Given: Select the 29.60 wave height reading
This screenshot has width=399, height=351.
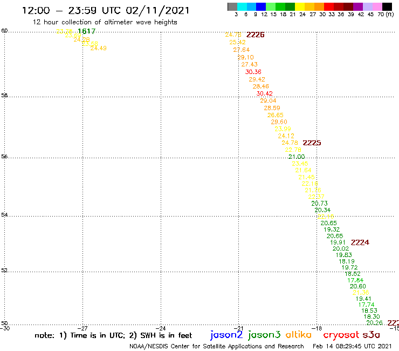Looking at the screenshot, I should click(x=279, y=122).
